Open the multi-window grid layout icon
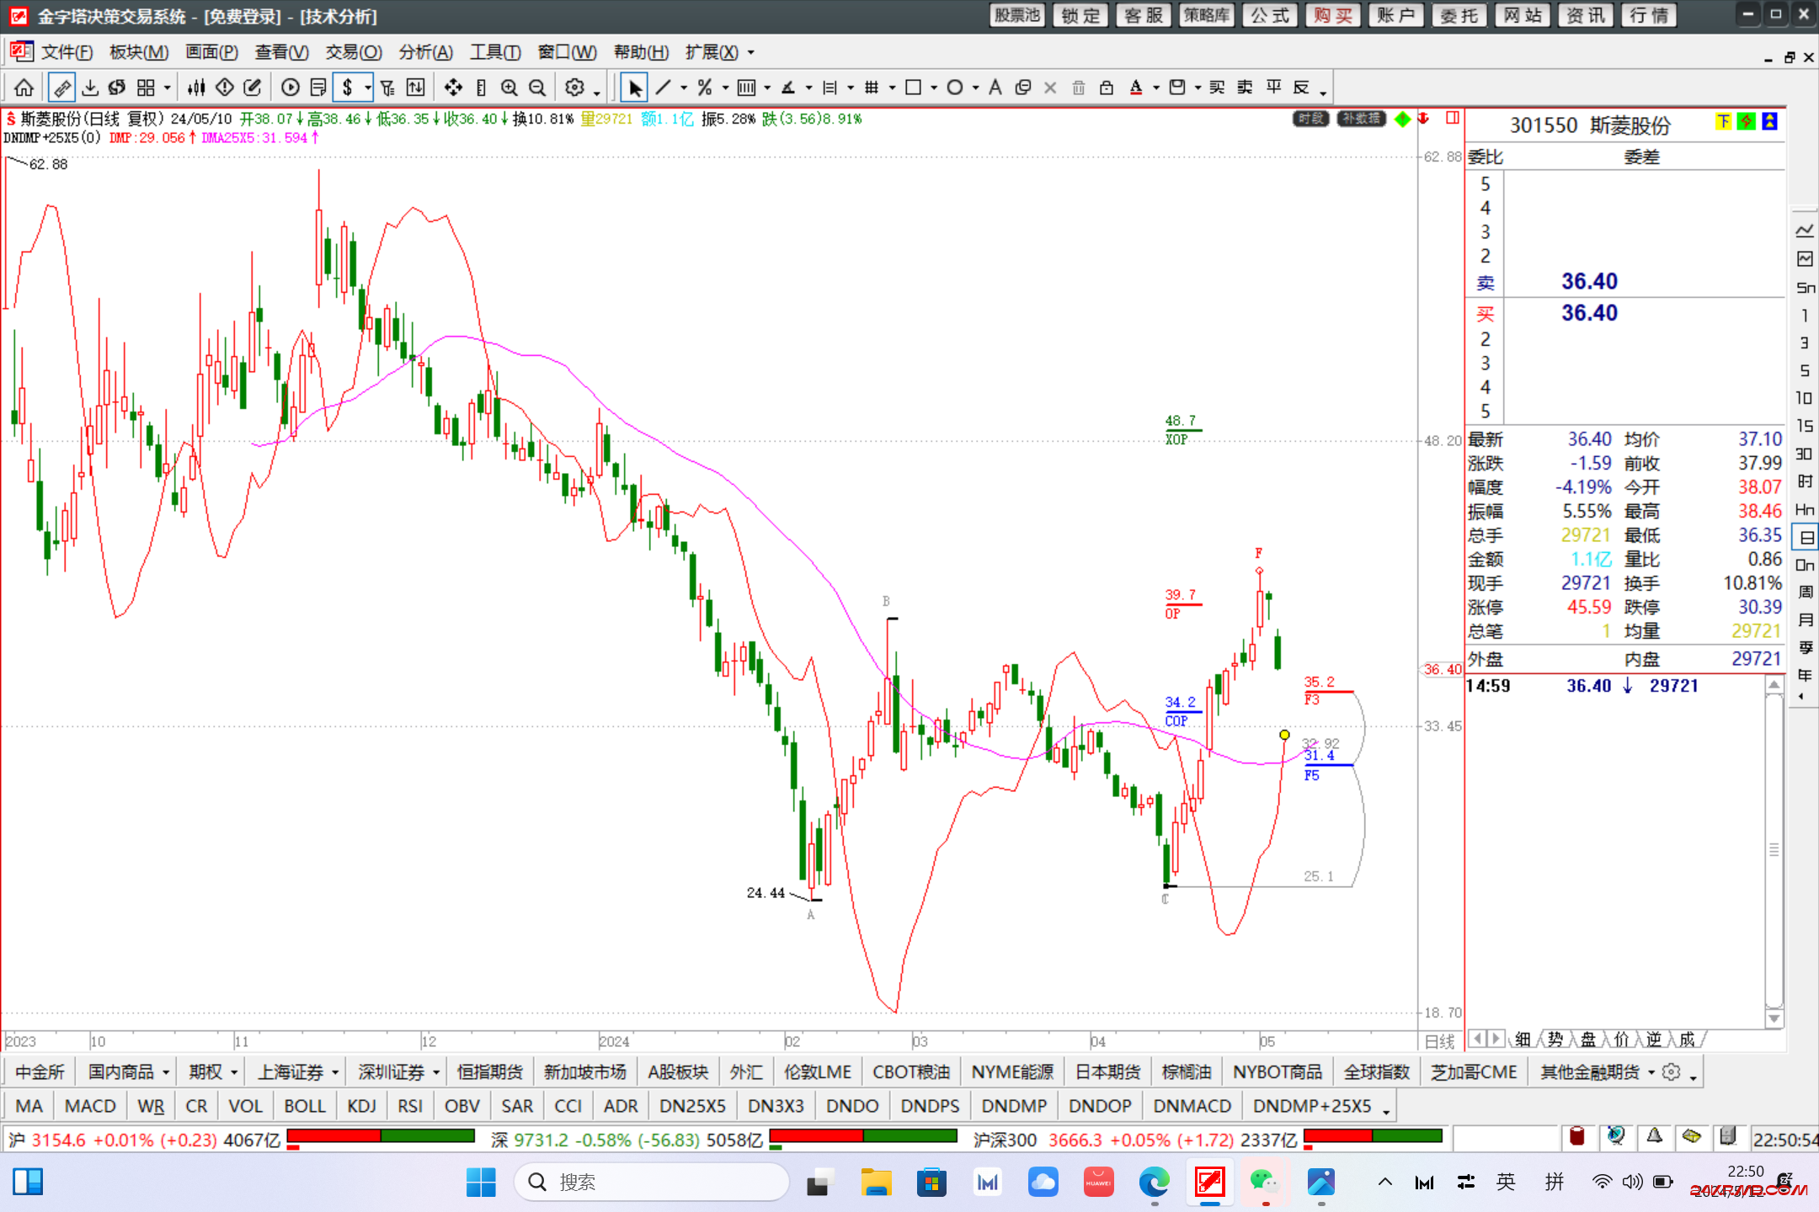The width and height of the screenshot is (1819, 1212). 146,88
